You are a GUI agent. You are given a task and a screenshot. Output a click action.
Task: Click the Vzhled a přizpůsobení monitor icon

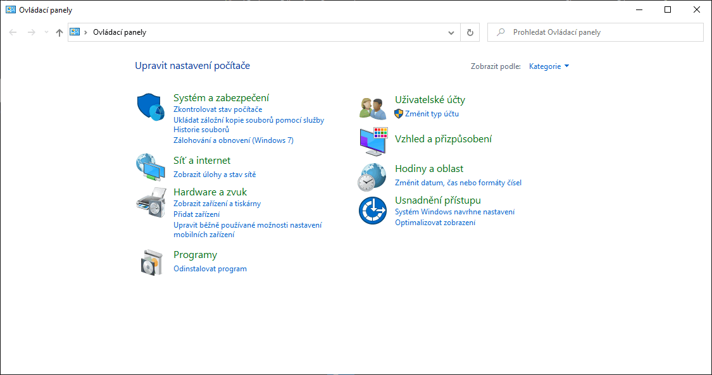point(372,142)
